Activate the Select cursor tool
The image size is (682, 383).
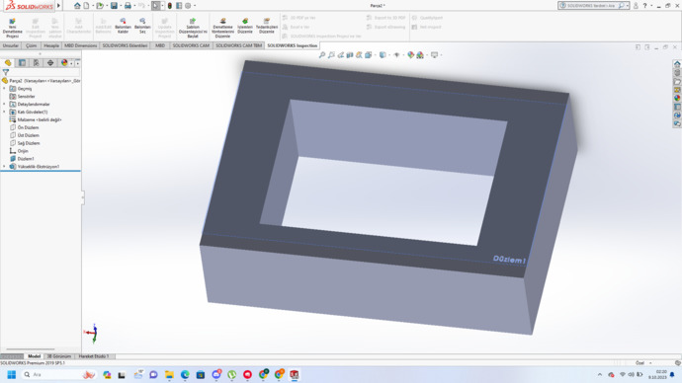tap(156, 6)
